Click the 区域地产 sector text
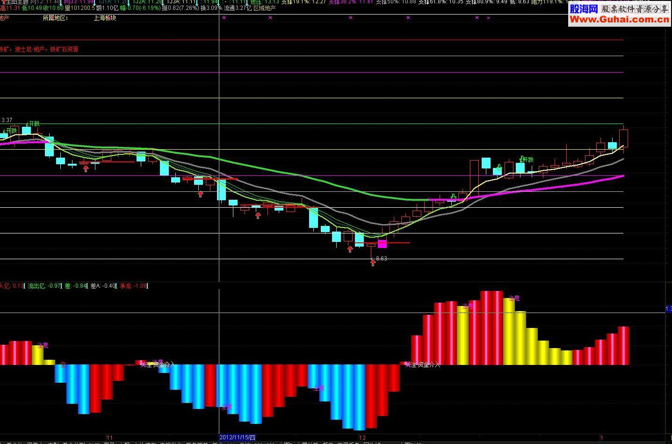The width and height of the screenshot is (672, 444). 264,8
